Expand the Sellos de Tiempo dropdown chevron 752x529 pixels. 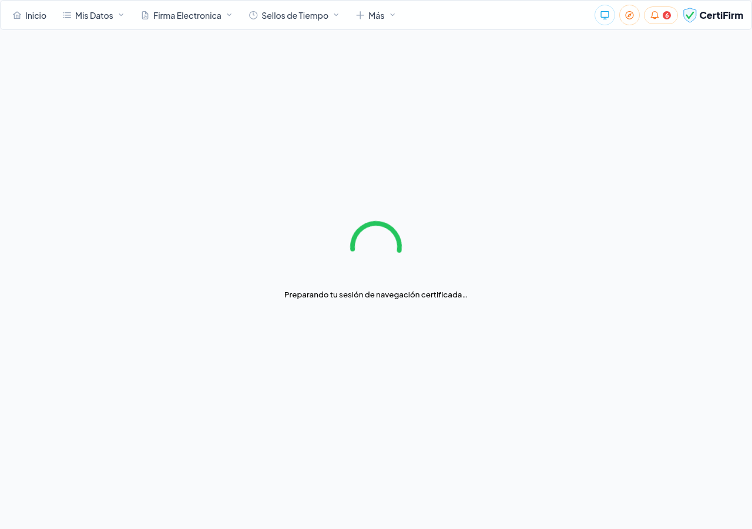335,15
